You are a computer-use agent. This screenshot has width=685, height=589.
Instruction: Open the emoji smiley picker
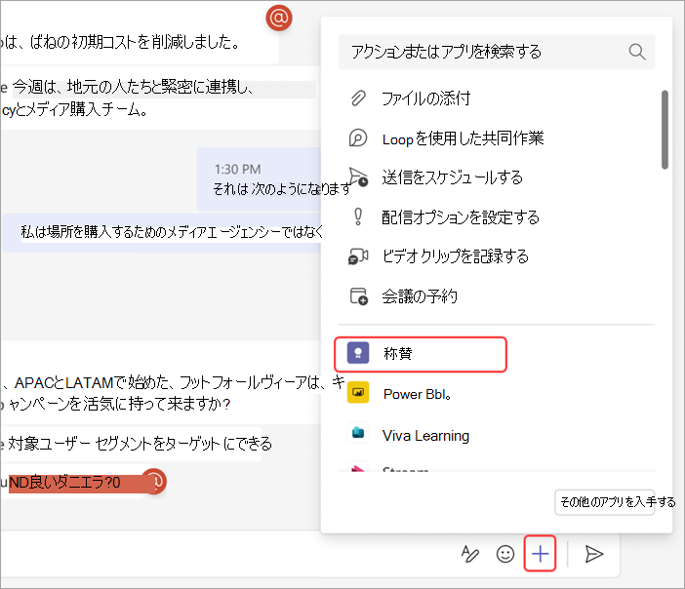coord(505,554)
